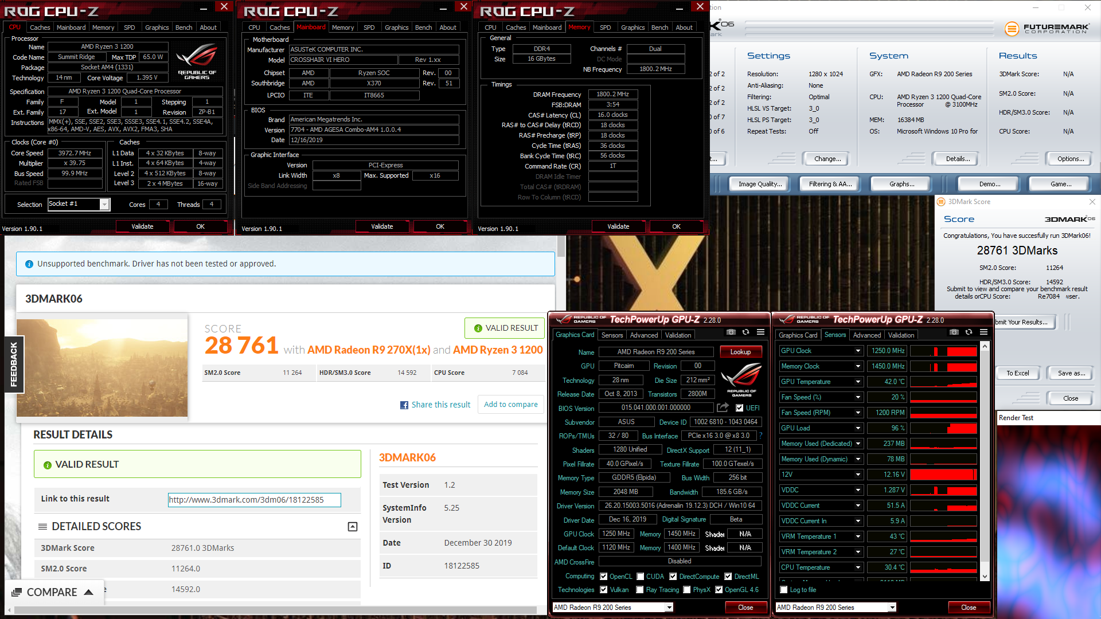Expand the COMPARE panel at page bottom
This screenshot has width=1101, height=619.
click(x=55, y=593)
